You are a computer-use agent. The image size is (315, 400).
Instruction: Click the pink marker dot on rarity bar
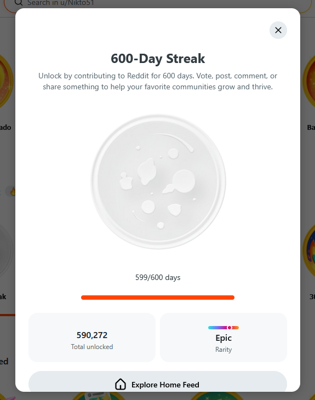click(230, 328)
